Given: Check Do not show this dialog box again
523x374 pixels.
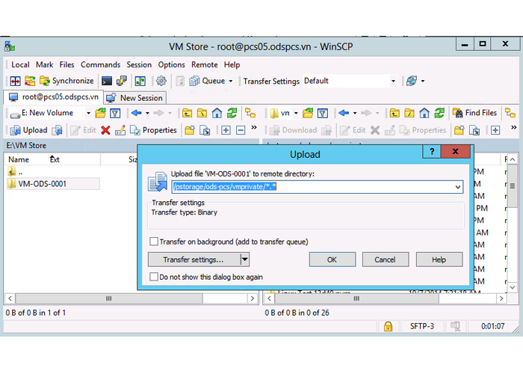Looking at the screenshot, I should (x=154, y=277).
